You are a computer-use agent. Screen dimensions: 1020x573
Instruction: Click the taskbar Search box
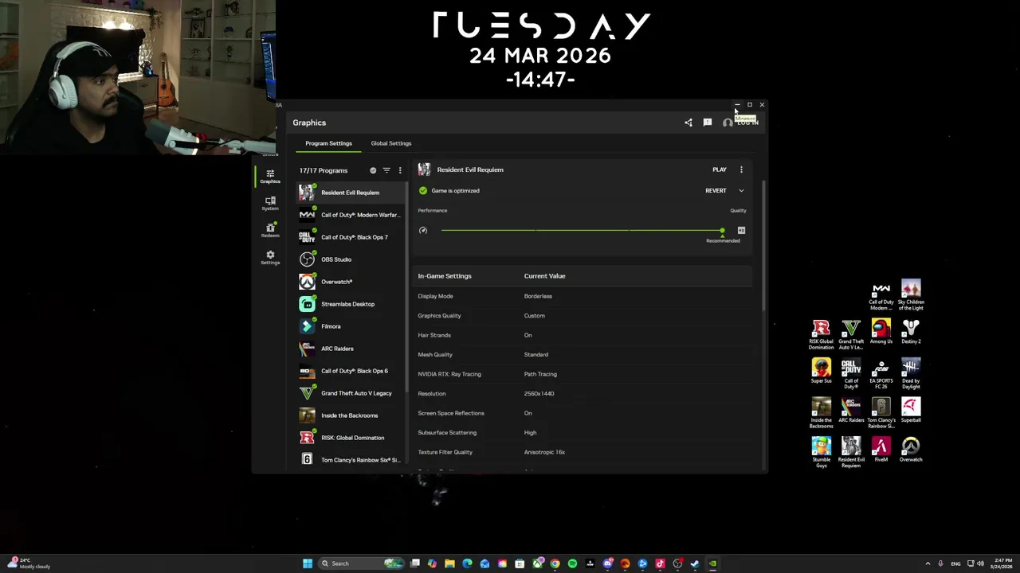point(362,563)
